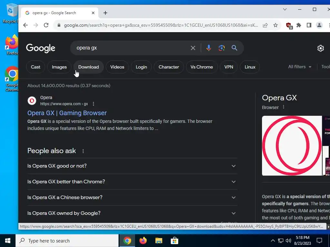Viewport: 330px width, 247px height.
Task: Click the padlock site info icon
Action: [59, 25]
